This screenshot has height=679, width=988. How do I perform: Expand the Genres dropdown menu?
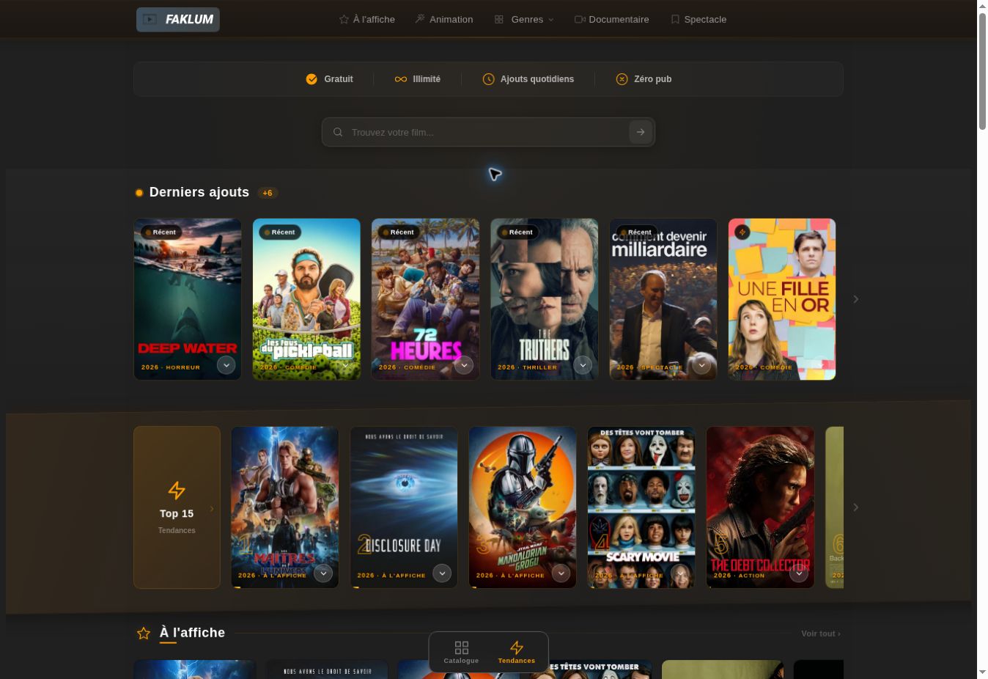pos(524,20)
